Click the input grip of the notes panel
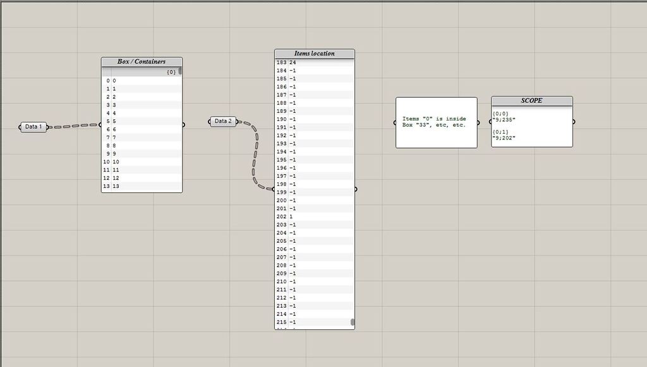The image size is (647, 367). coord(394,122)
